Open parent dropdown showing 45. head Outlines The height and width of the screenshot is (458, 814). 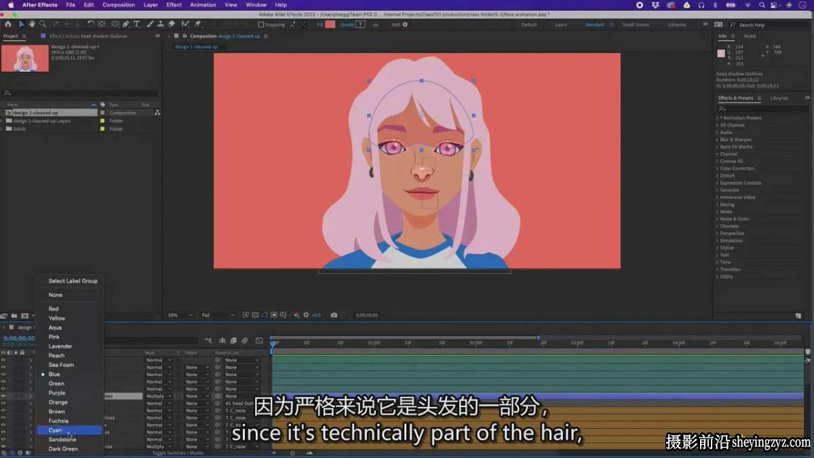tap(241, 403)
